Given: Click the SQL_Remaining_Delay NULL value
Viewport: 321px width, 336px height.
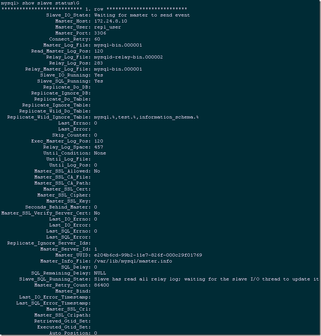Looking at the screenshot, I should pyautogui.click(x=100, y=273).
